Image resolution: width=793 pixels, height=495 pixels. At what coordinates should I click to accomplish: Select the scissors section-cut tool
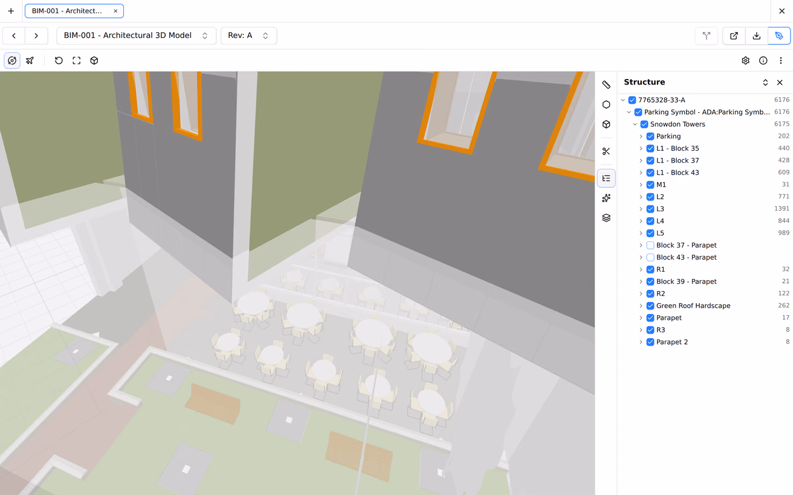click(x=606, y=151)
